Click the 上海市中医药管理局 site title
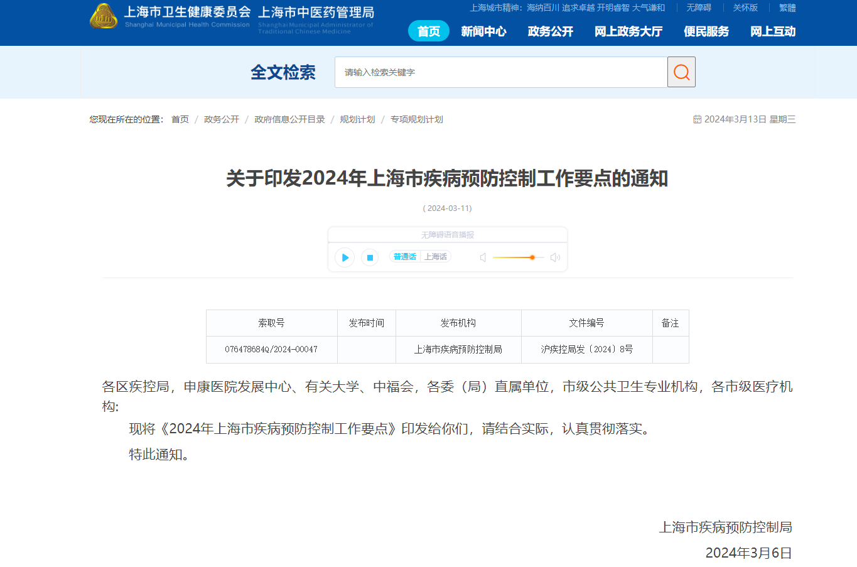This screenshot has height=567, width=857. pos(316,13)
